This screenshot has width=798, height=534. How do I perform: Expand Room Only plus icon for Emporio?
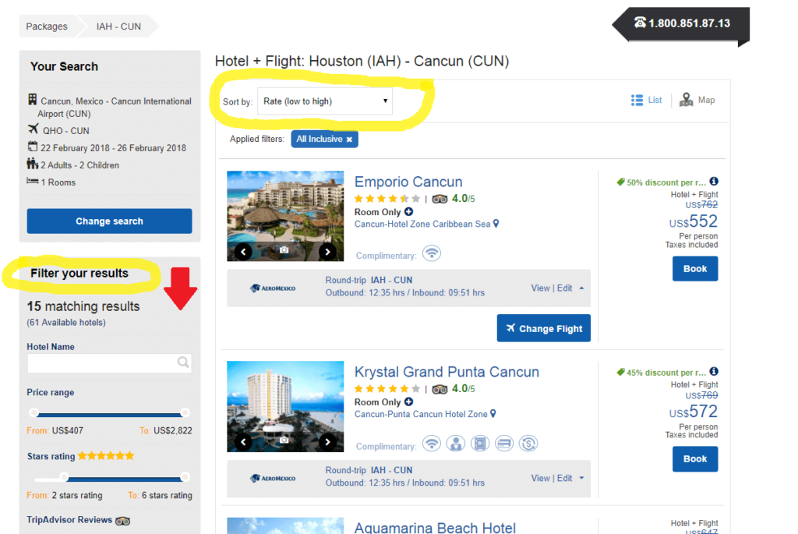(x=408, y=212)
